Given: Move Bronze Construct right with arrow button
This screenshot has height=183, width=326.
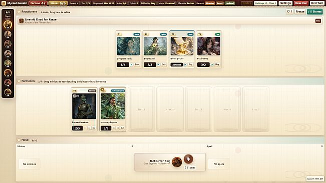Looking at the screenshot, I should 89,128.
